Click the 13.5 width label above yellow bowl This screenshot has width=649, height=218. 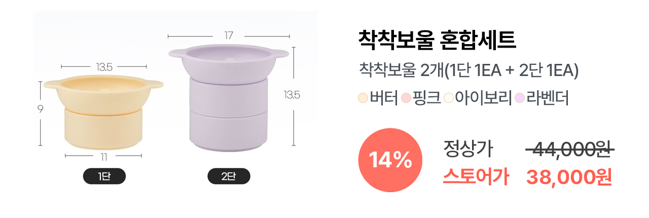[x=104, y=67]
